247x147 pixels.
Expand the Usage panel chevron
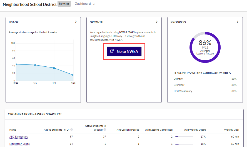point(76,22)
